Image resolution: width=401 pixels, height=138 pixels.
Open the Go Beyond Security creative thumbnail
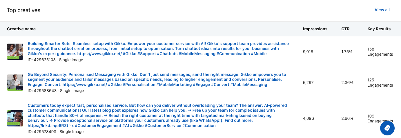pos(15,83)
